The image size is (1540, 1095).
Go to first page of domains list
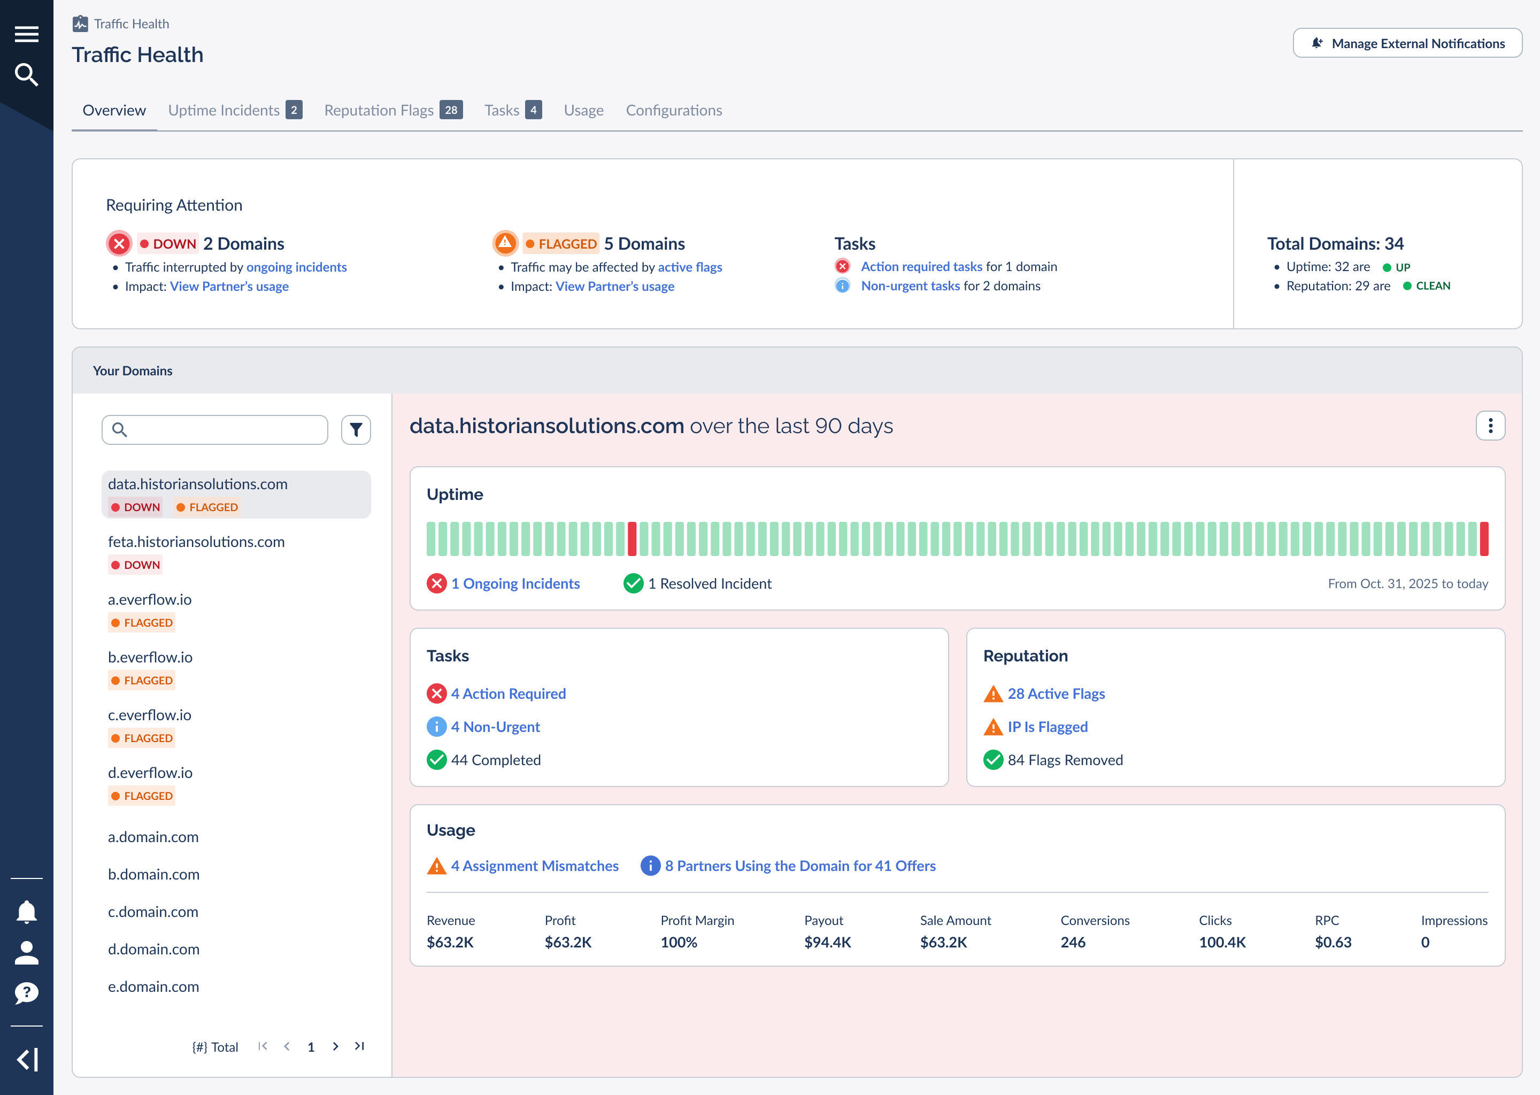(x=263, y=1046)
